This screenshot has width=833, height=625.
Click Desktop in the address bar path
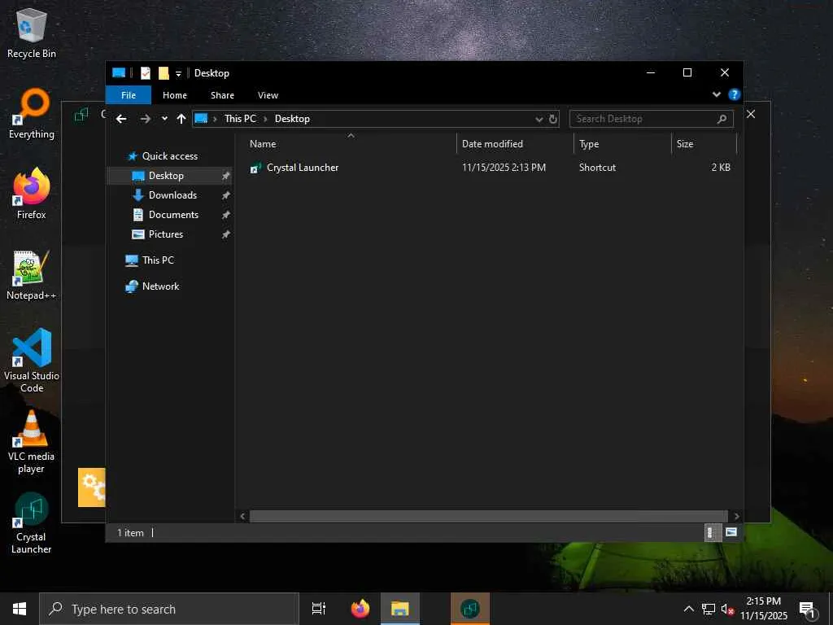coord(292,119)
